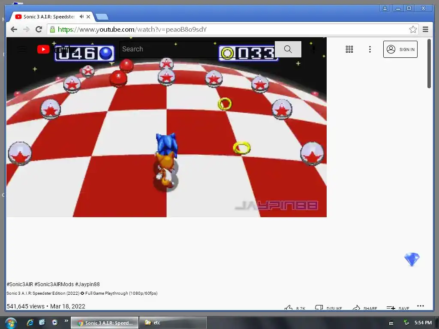The image size is (439, 329).
Task: Click the page vertical scrollbar
Action: click(429, 63)
